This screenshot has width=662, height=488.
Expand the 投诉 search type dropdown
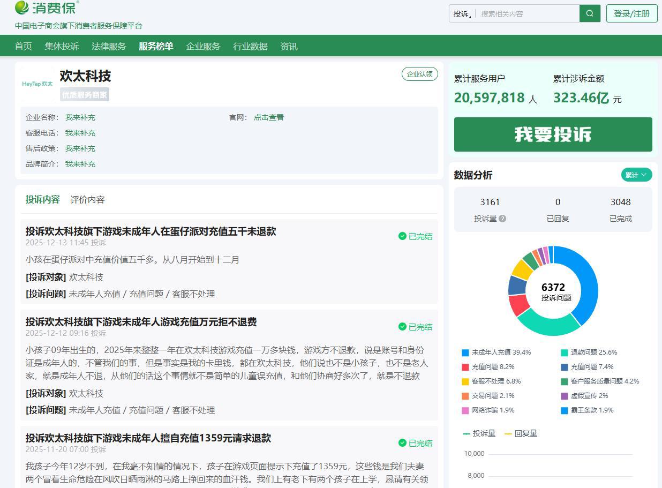(462, 14)
